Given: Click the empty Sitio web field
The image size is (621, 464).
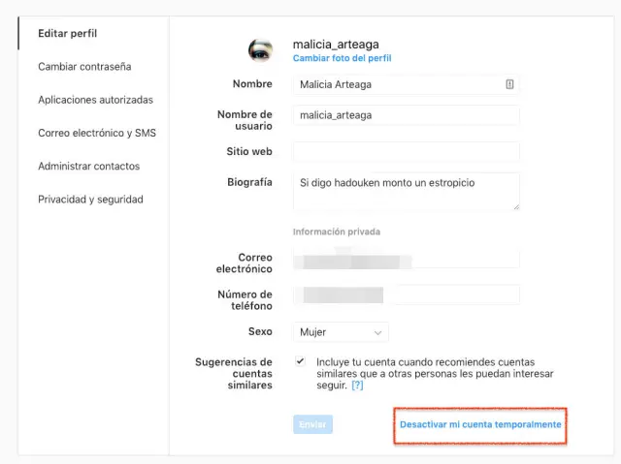Looking at the screenshot, I should pyautogui.click(x=406, y=152).
